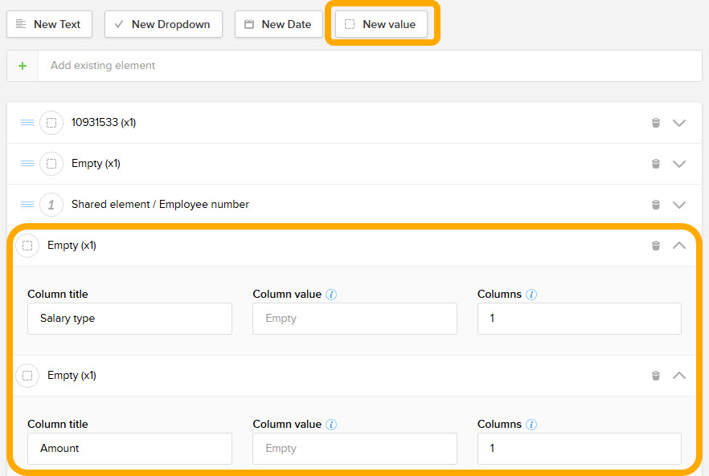Grab drag handle of the 10931533 (x1) row
Screen dimensions: 709x476
click(x=27, y=123)
